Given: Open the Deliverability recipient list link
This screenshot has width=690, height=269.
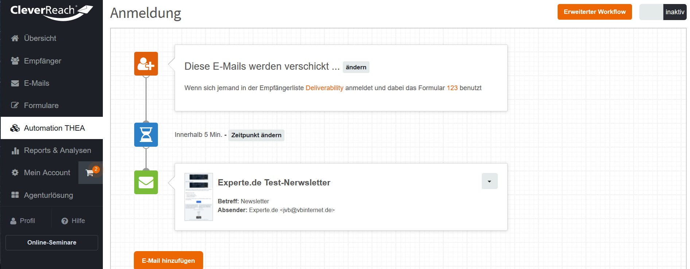Looking at the screenshot, I should pyautogui.click(x=325, y=88).
